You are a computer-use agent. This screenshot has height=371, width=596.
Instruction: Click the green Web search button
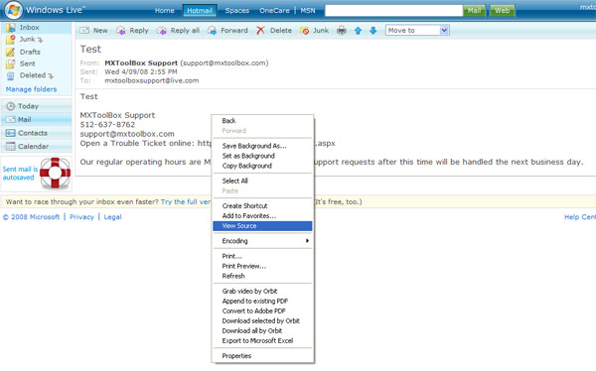tap(502, 11)
